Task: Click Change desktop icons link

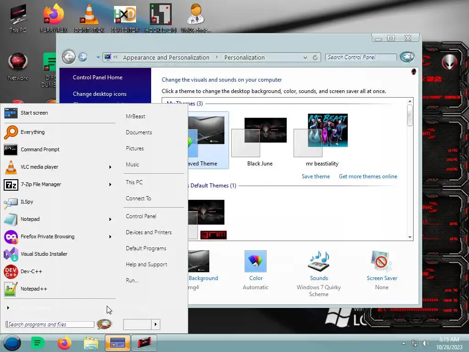Action: coord(99,93)
